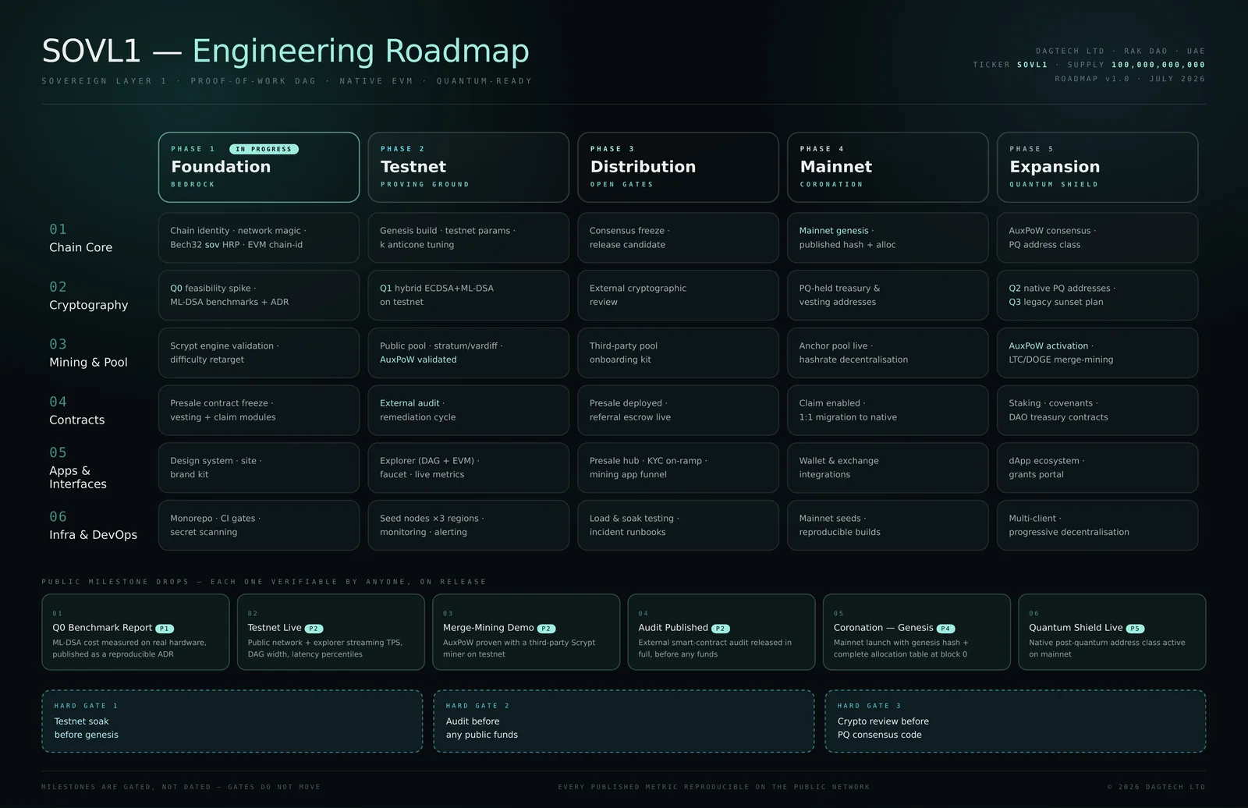The height and width of the screenshot is (808, 1248).
Task: Select Hard Gate 3 Crypto review card
Action: point(1016,721)
